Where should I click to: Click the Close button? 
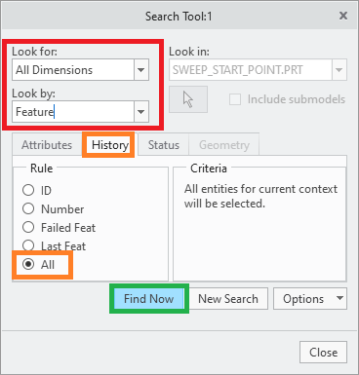pos(323,352)
